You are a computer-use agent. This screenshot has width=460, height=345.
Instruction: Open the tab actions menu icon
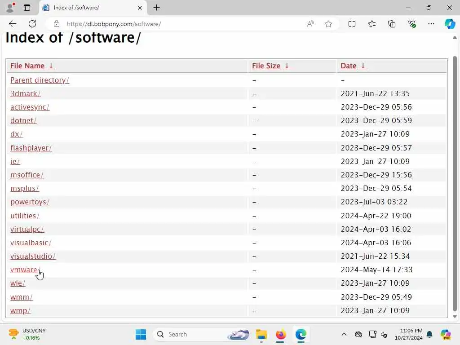click(27, 8)
